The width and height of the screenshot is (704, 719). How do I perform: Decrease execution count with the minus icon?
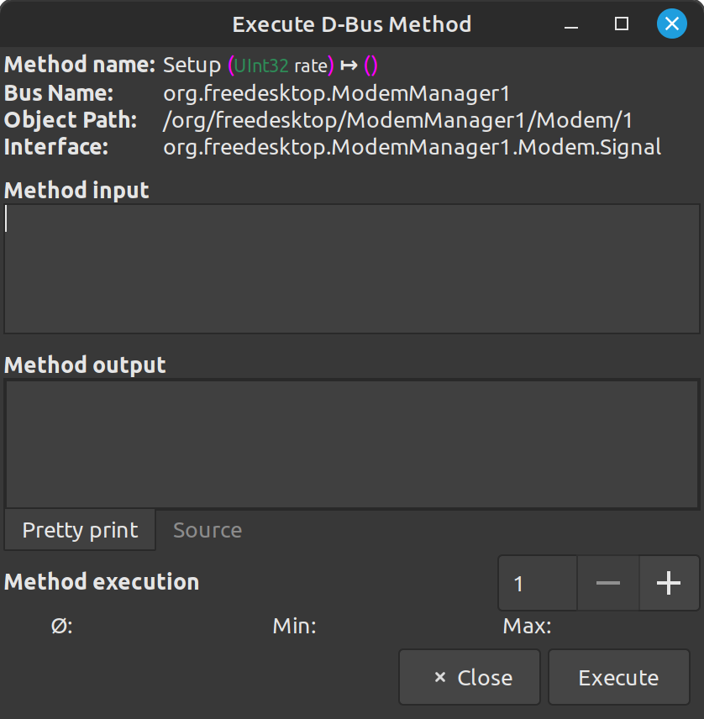[607, 583]
